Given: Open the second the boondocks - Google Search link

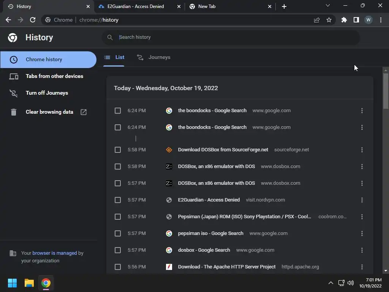Looking at the screenshot, I should coord(212,127).
